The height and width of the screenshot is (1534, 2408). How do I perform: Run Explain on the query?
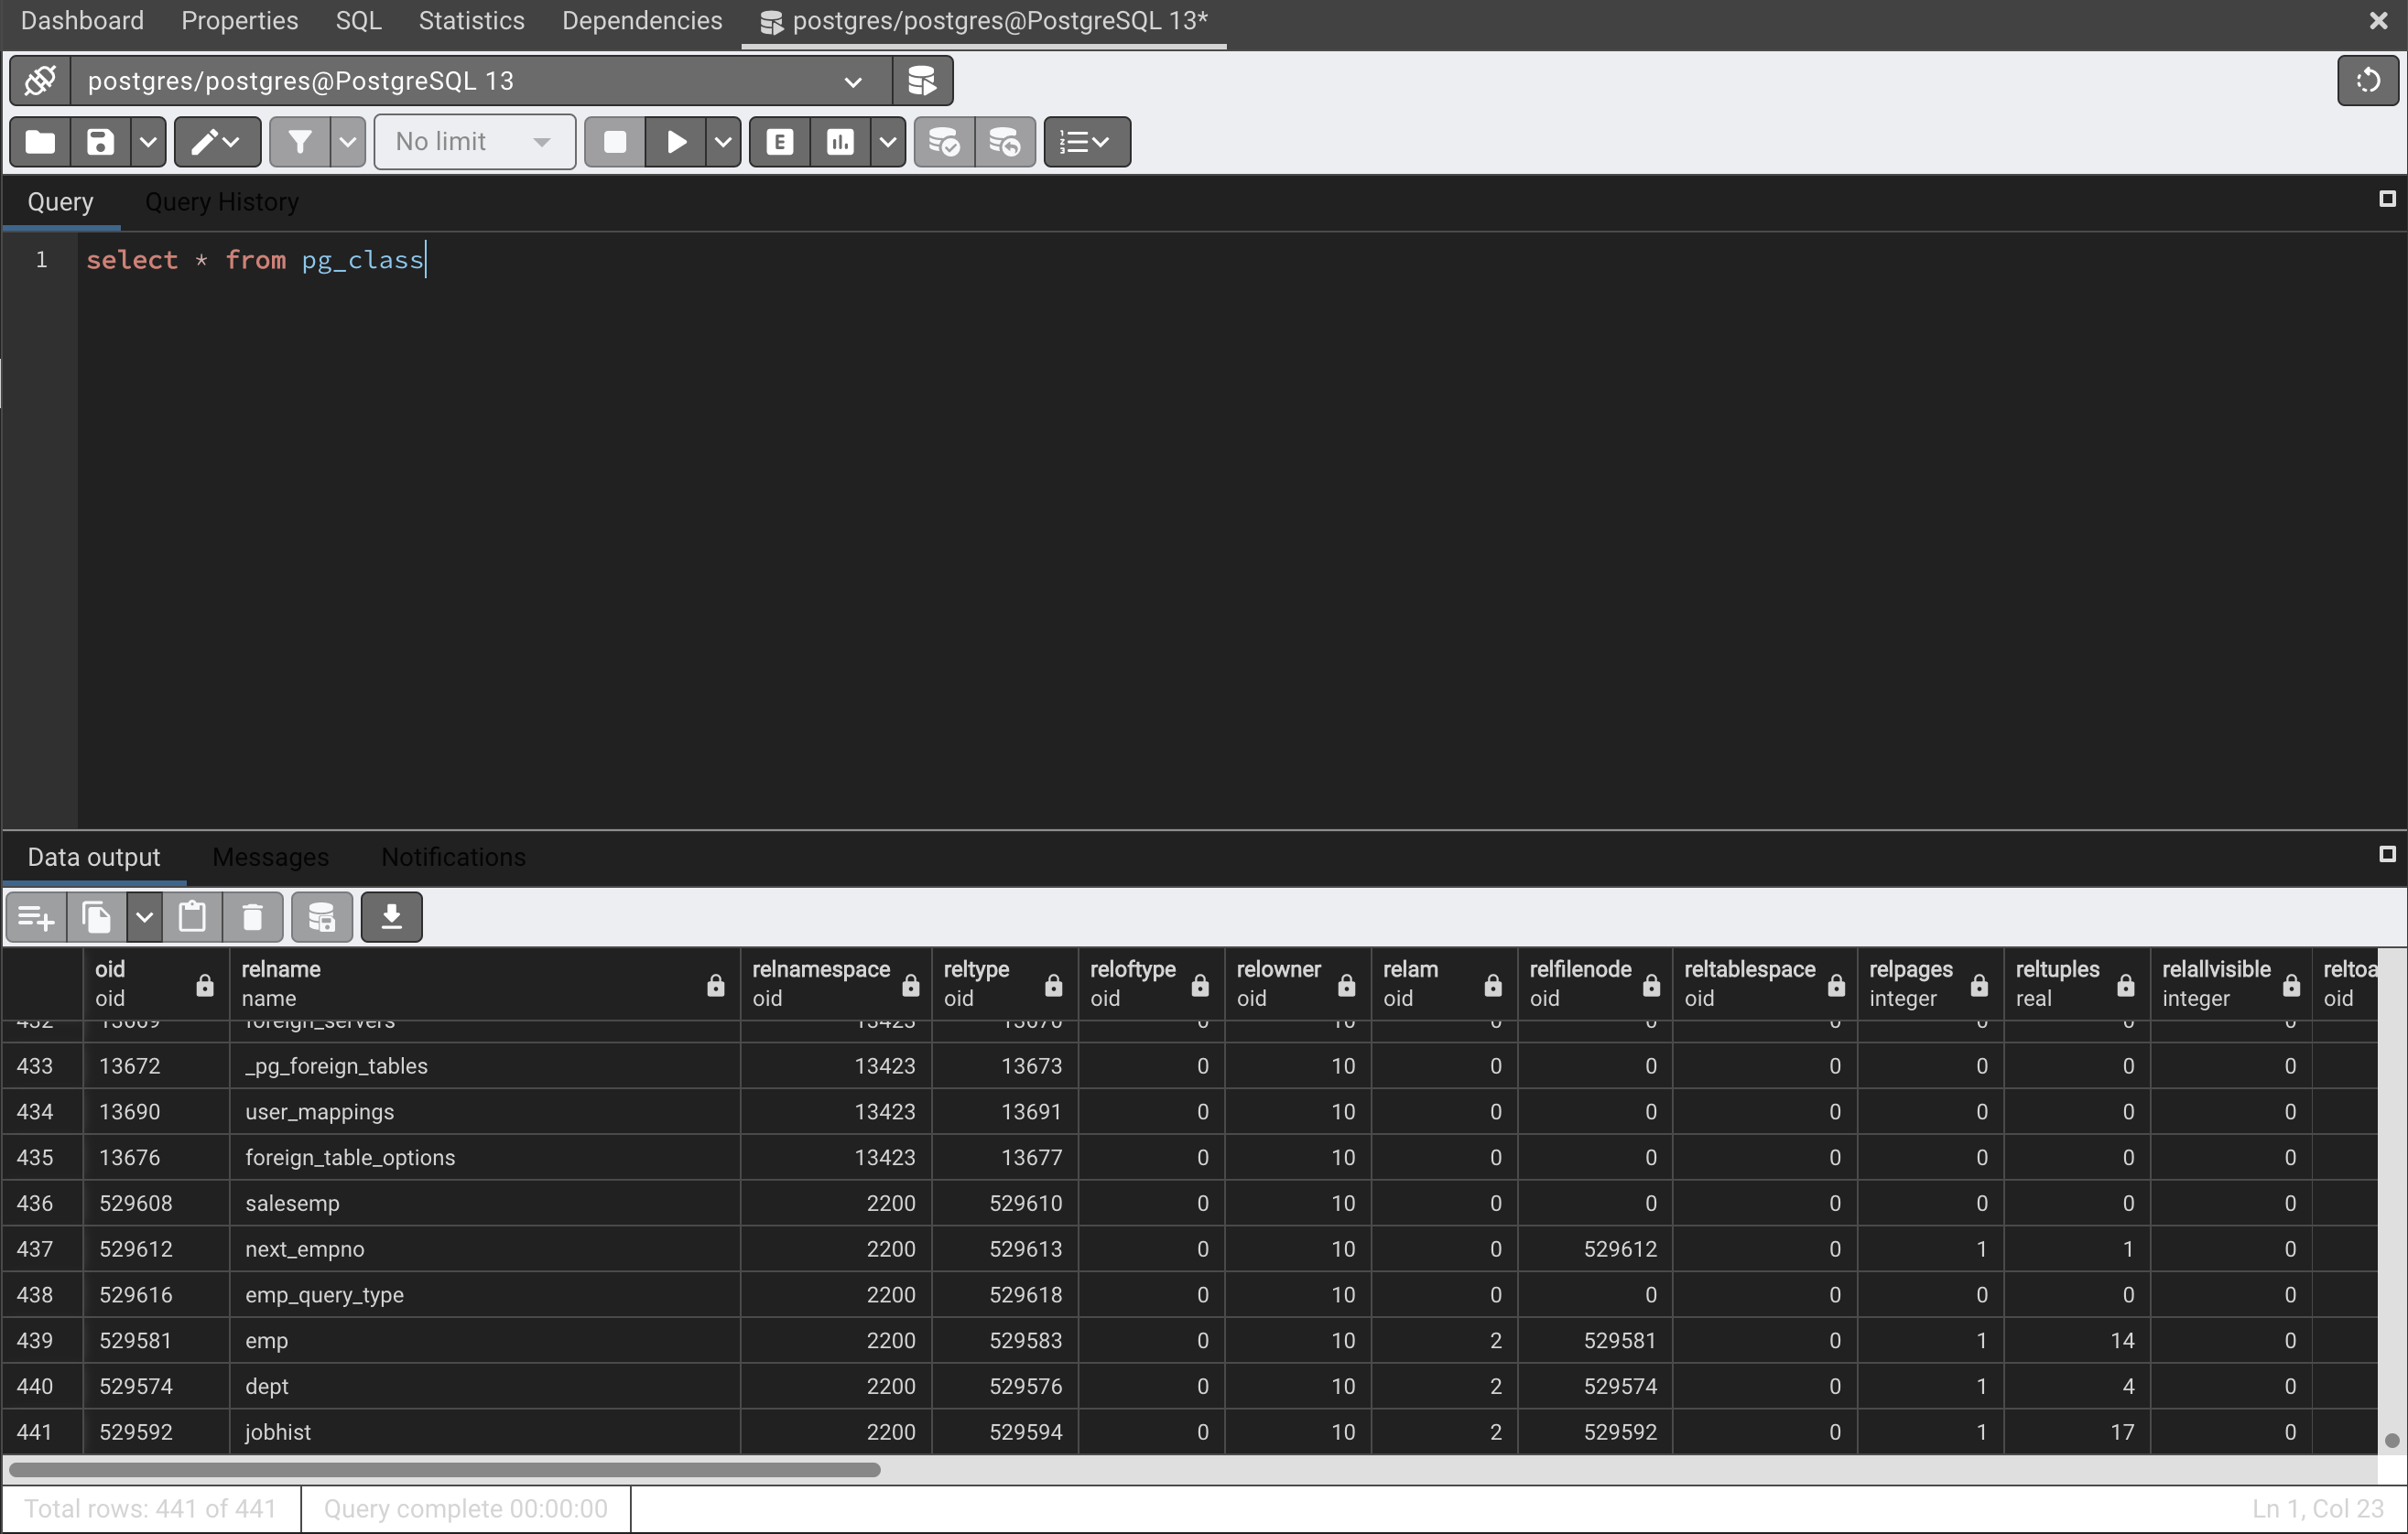[779, 142]
